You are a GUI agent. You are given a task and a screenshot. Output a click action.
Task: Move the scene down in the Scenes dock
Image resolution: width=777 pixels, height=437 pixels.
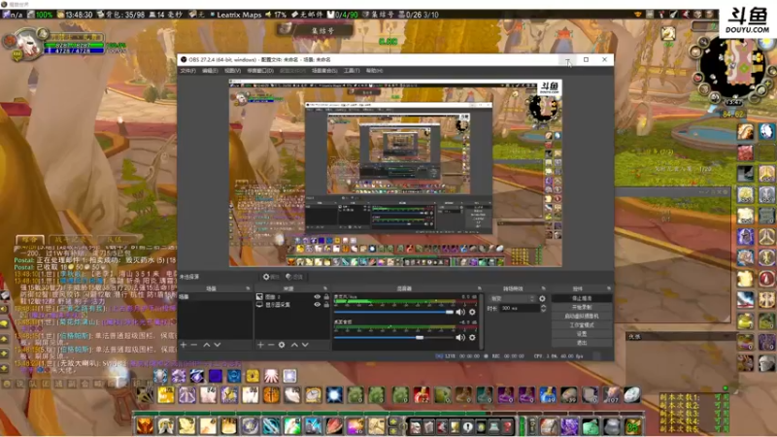pos(218,345)
